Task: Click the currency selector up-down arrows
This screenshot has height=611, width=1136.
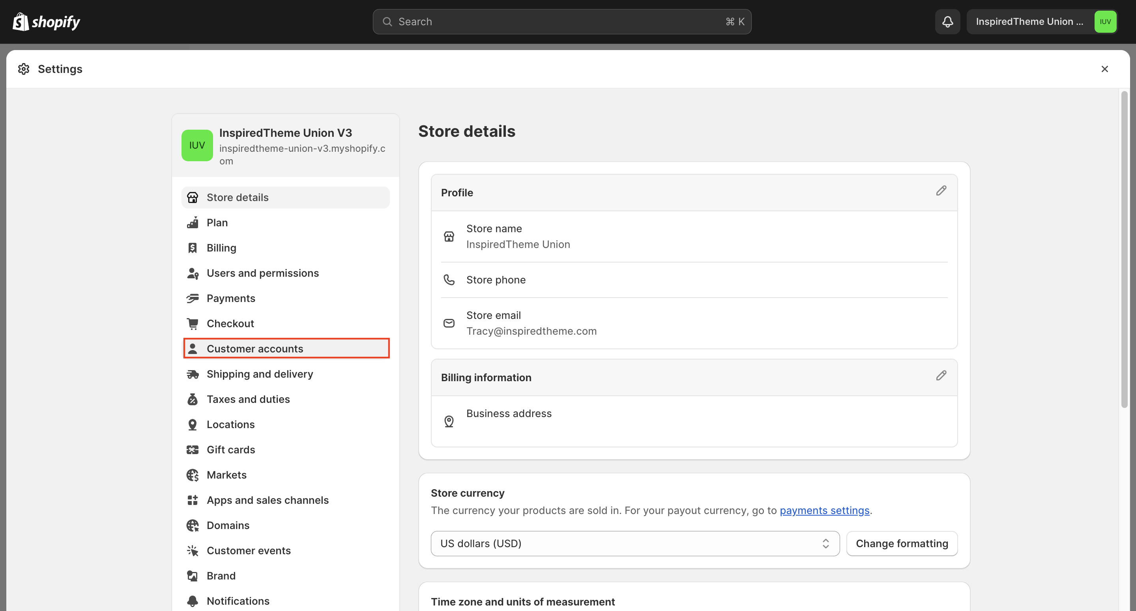Action: (825, 544)
